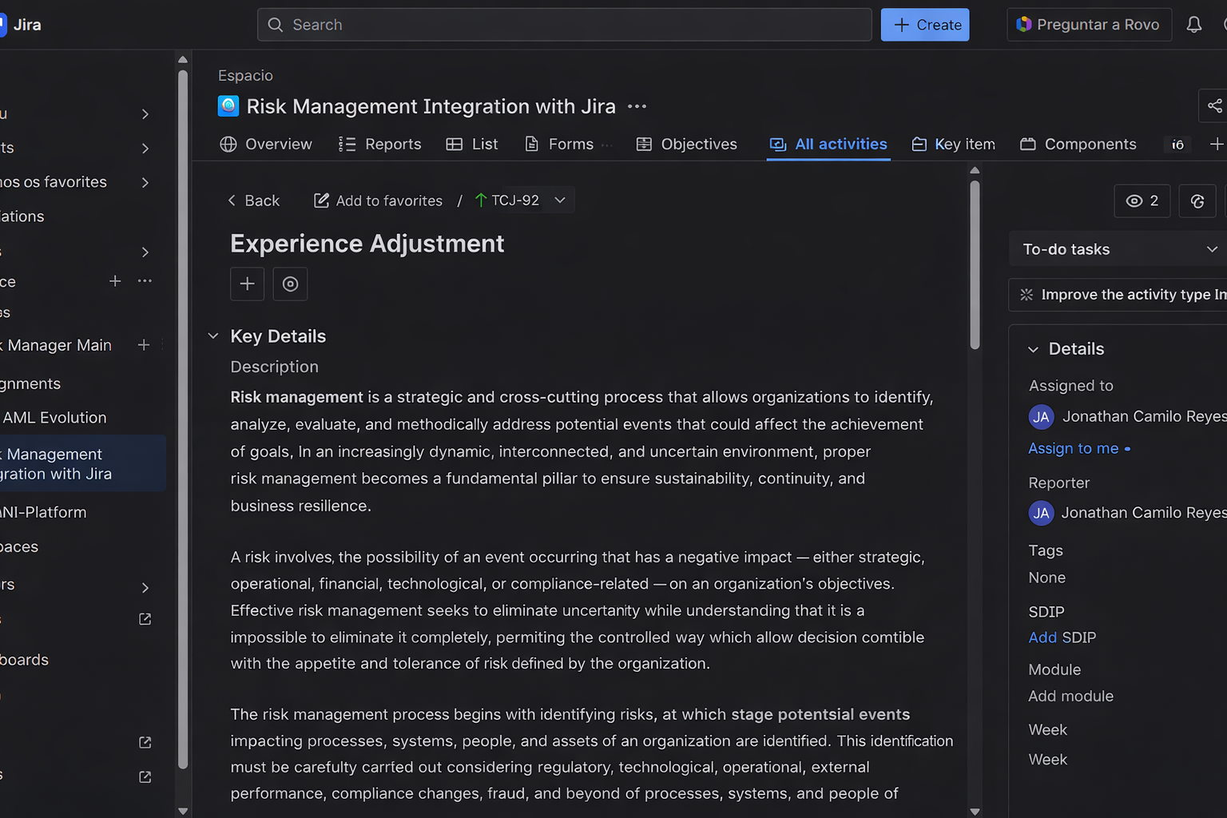
Task: Collapse the Details panel chevron
Action: [x=1033, y=349]
